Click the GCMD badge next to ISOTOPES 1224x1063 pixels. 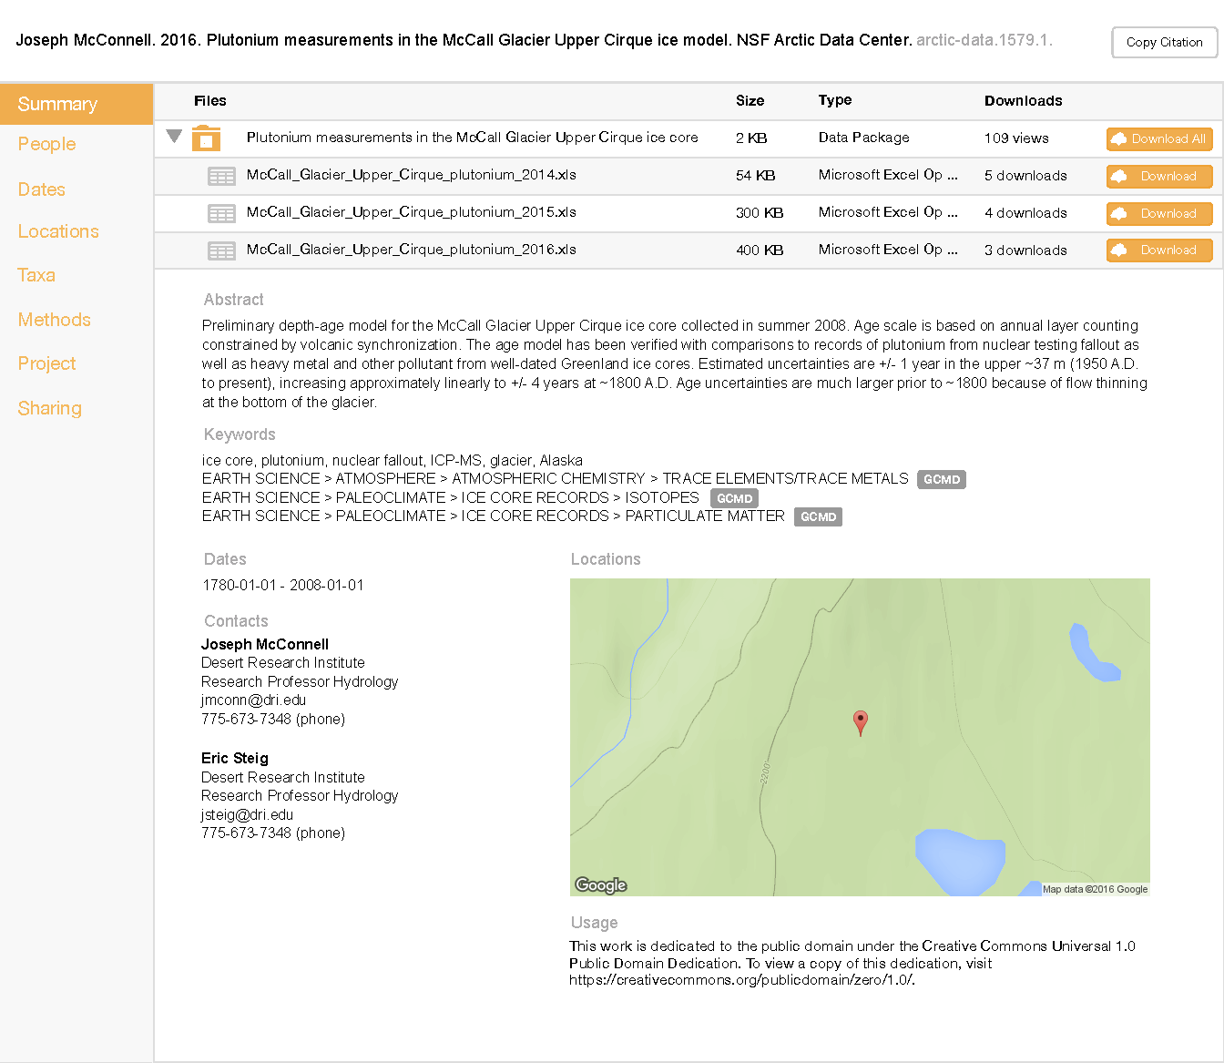click(x=734, y=498)
